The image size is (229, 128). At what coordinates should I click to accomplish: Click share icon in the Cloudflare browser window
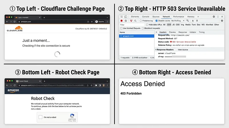[x=88, y=22]
